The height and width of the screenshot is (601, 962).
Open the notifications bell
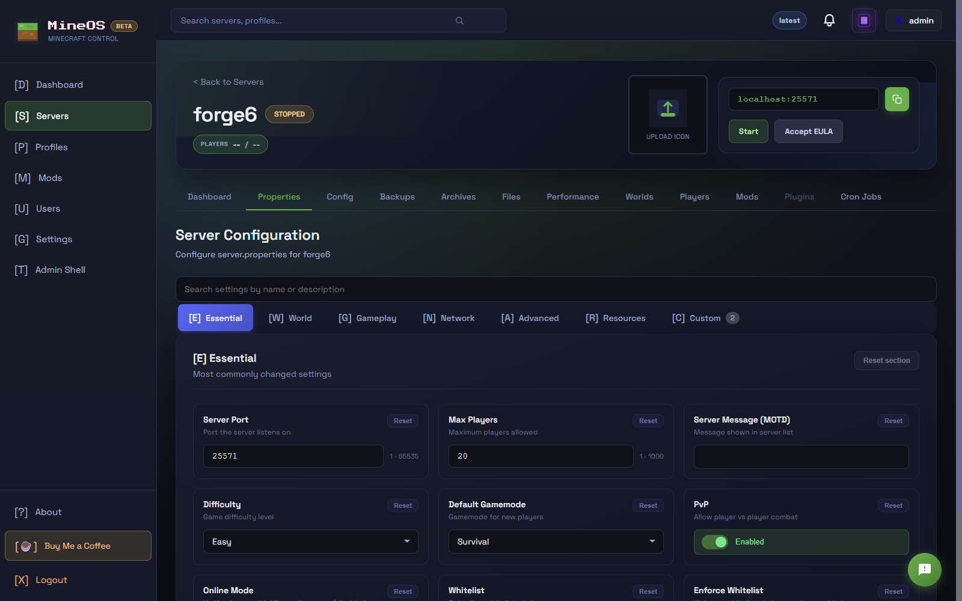pos(829,20)
